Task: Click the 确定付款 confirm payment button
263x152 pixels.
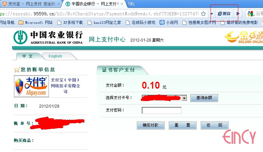Action: click(151, 125)
